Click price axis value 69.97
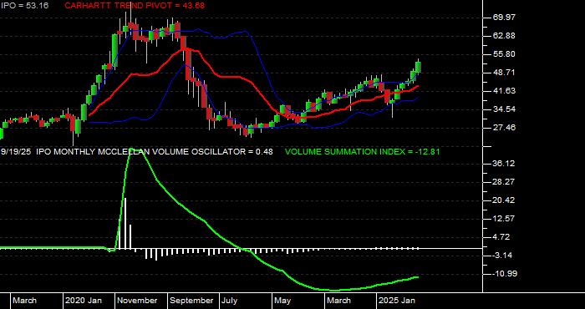 tap(504, 18)
